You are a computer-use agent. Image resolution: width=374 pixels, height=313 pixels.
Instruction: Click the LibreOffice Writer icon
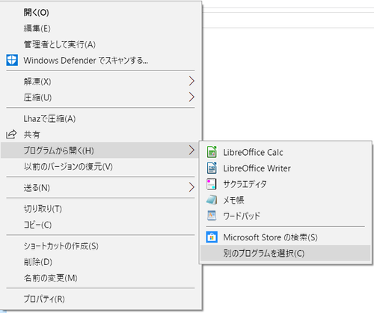point(212,168)
